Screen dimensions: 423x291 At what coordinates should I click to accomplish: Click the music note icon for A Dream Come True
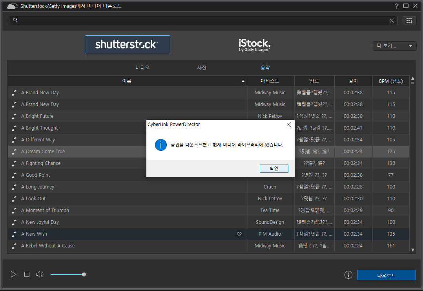[14, 152]
